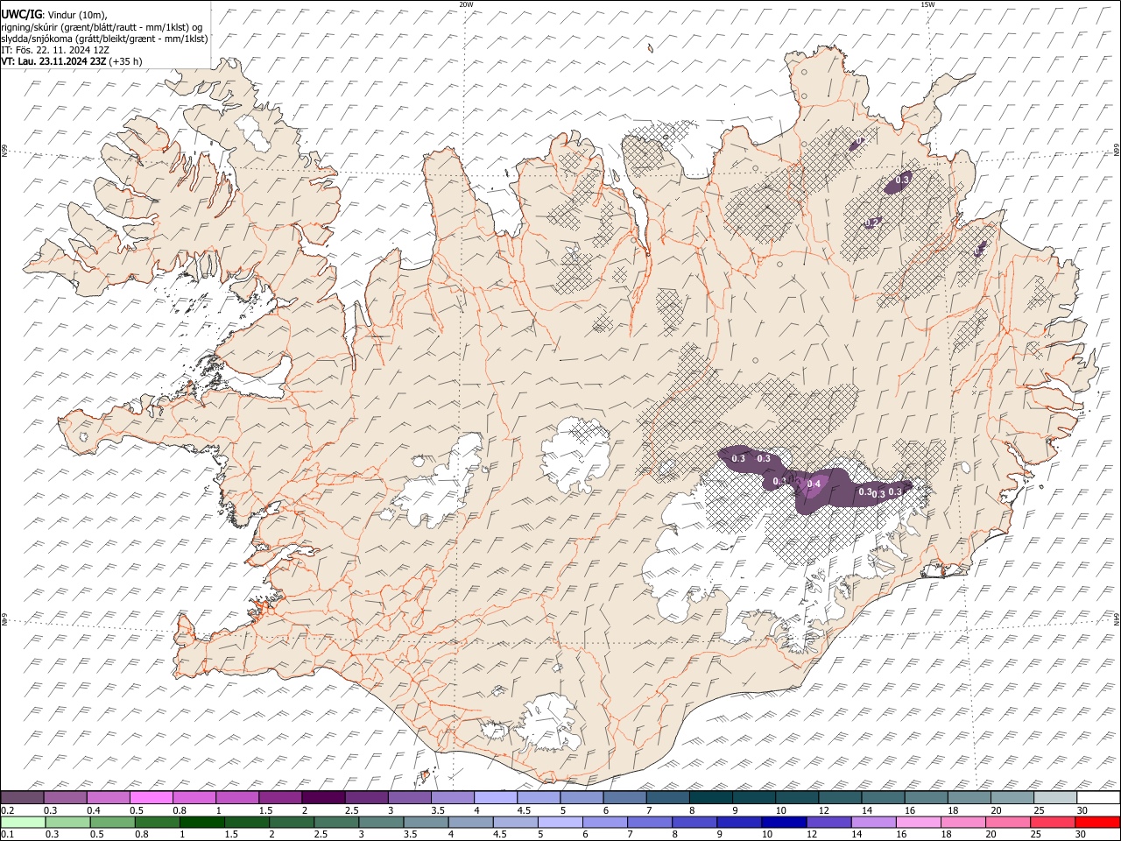Click the 0.2 label in the upper legend row
This screenshot has width=1121, height=841.
7,810
